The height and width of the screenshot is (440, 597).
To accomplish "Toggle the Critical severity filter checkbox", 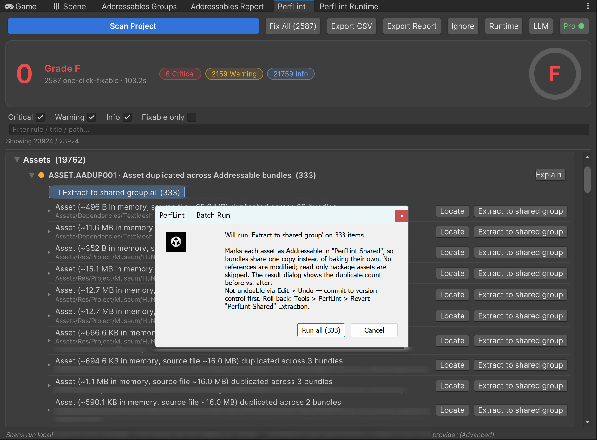I will [x=40, y=117].
